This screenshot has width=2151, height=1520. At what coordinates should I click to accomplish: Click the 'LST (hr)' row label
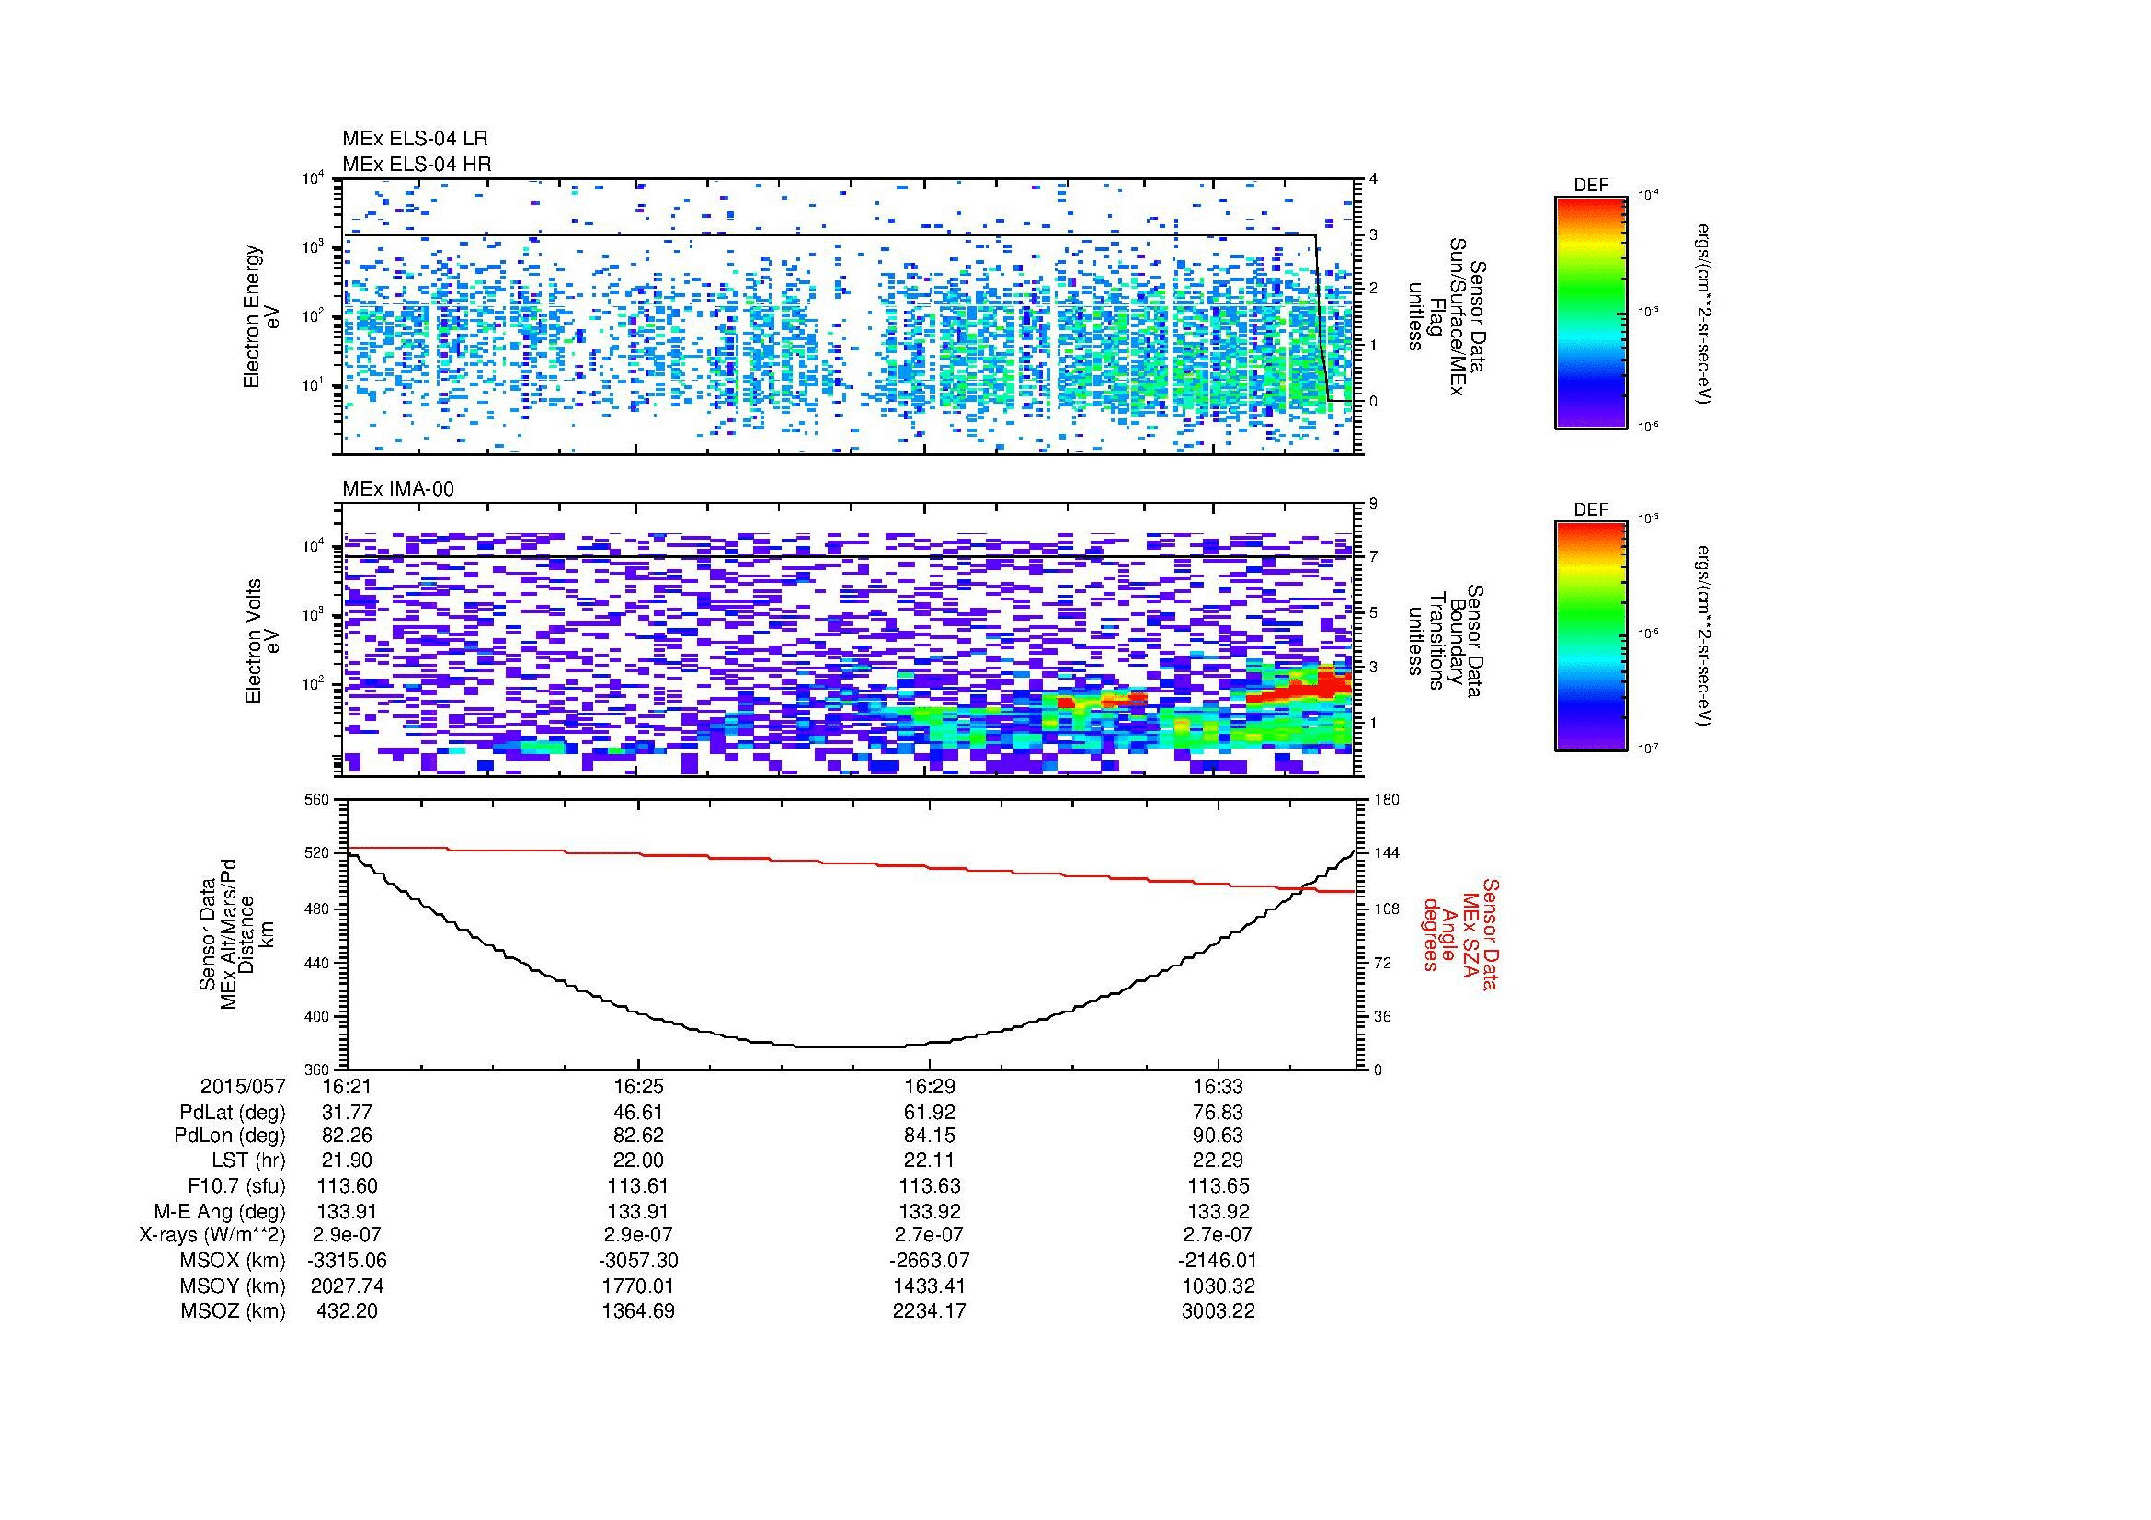pyautogui.click(x=248, y=1161)
